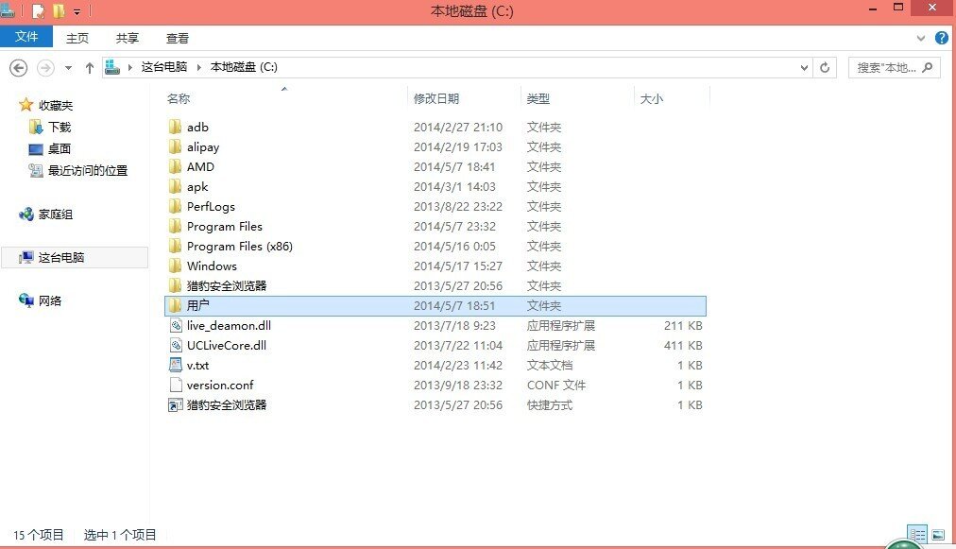Select 这台电脑 in navigation pane
Image resolution: width=956 pixels, height=549 pixels.
pyautogui.click(x=61, y=257)
